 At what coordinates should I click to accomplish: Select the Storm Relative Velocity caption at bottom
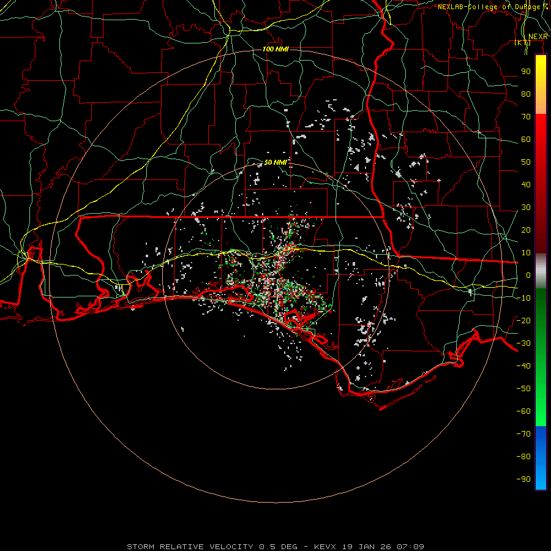tap(275, 547)
